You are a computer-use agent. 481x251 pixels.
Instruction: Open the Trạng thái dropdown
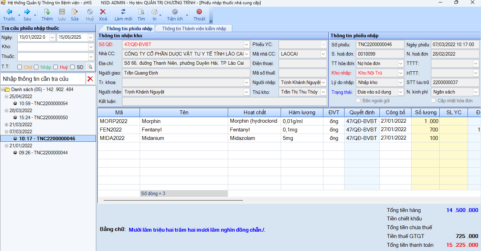pos(400,91)
